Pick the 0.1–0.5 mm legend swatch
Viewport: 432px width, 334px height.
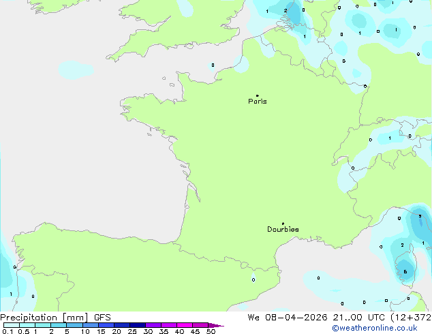point(12,325)
